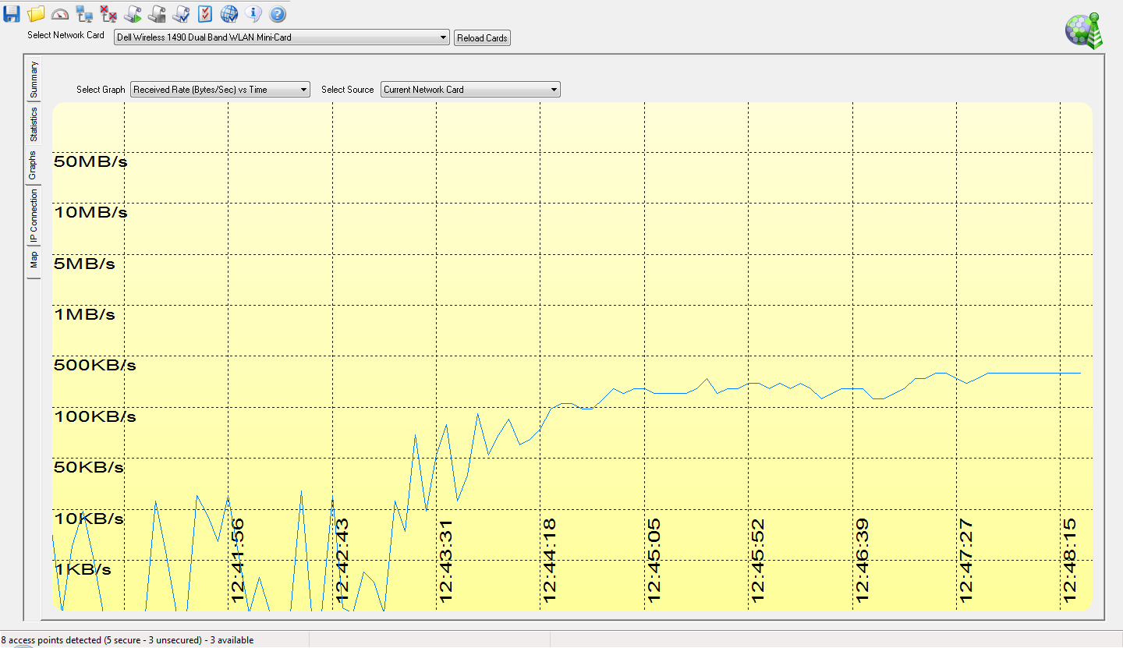Switch to the Statistics tab
The width and height of the screenshot is (1123, 648).
[x=34, y=124]
